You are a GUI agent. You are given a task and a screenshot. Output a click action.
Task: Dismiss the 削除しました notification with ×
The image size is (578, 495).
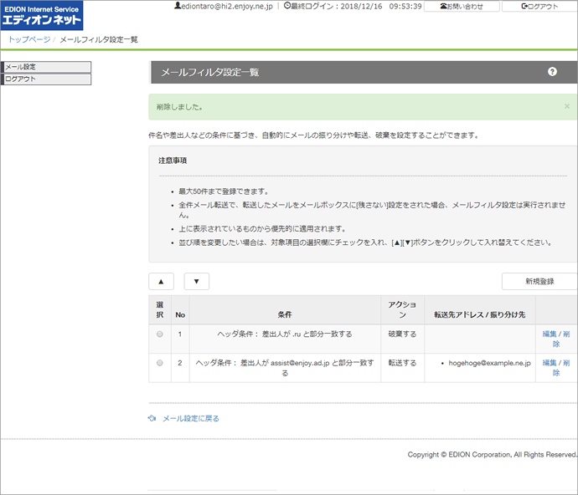coord(566,107)
